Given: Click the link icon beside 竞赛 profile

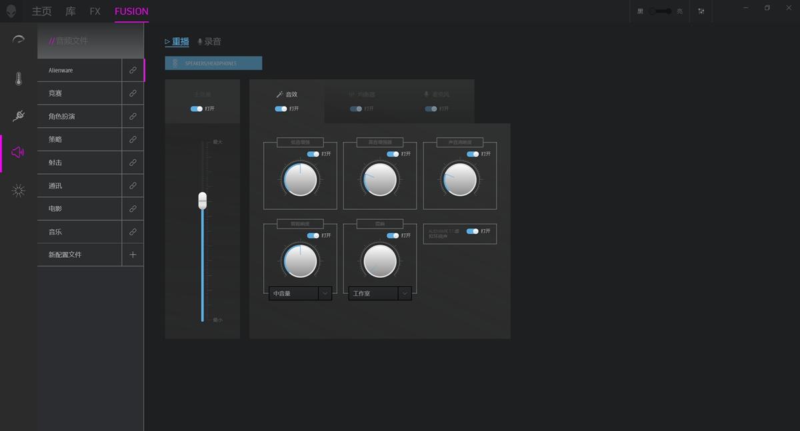Looking at the screenshot, I should coord(133,93).
